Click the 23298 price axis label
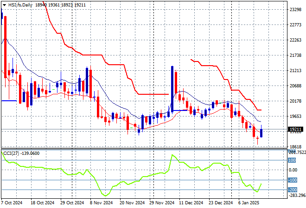Image resolution: width=306 pixels, height=208 pixels. (295, 9)
